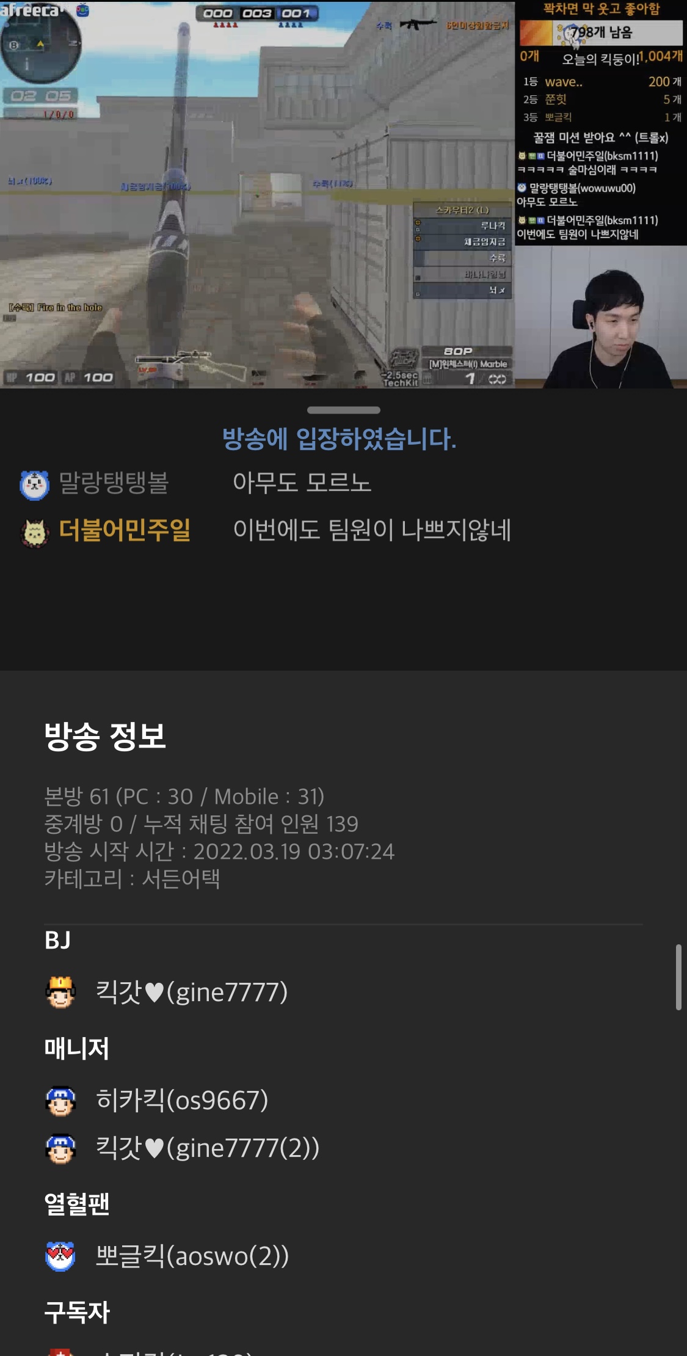Tap the 카테고리 : 서든어택 line
Screen dimensions: 687x1356
(x=132, y=879)
